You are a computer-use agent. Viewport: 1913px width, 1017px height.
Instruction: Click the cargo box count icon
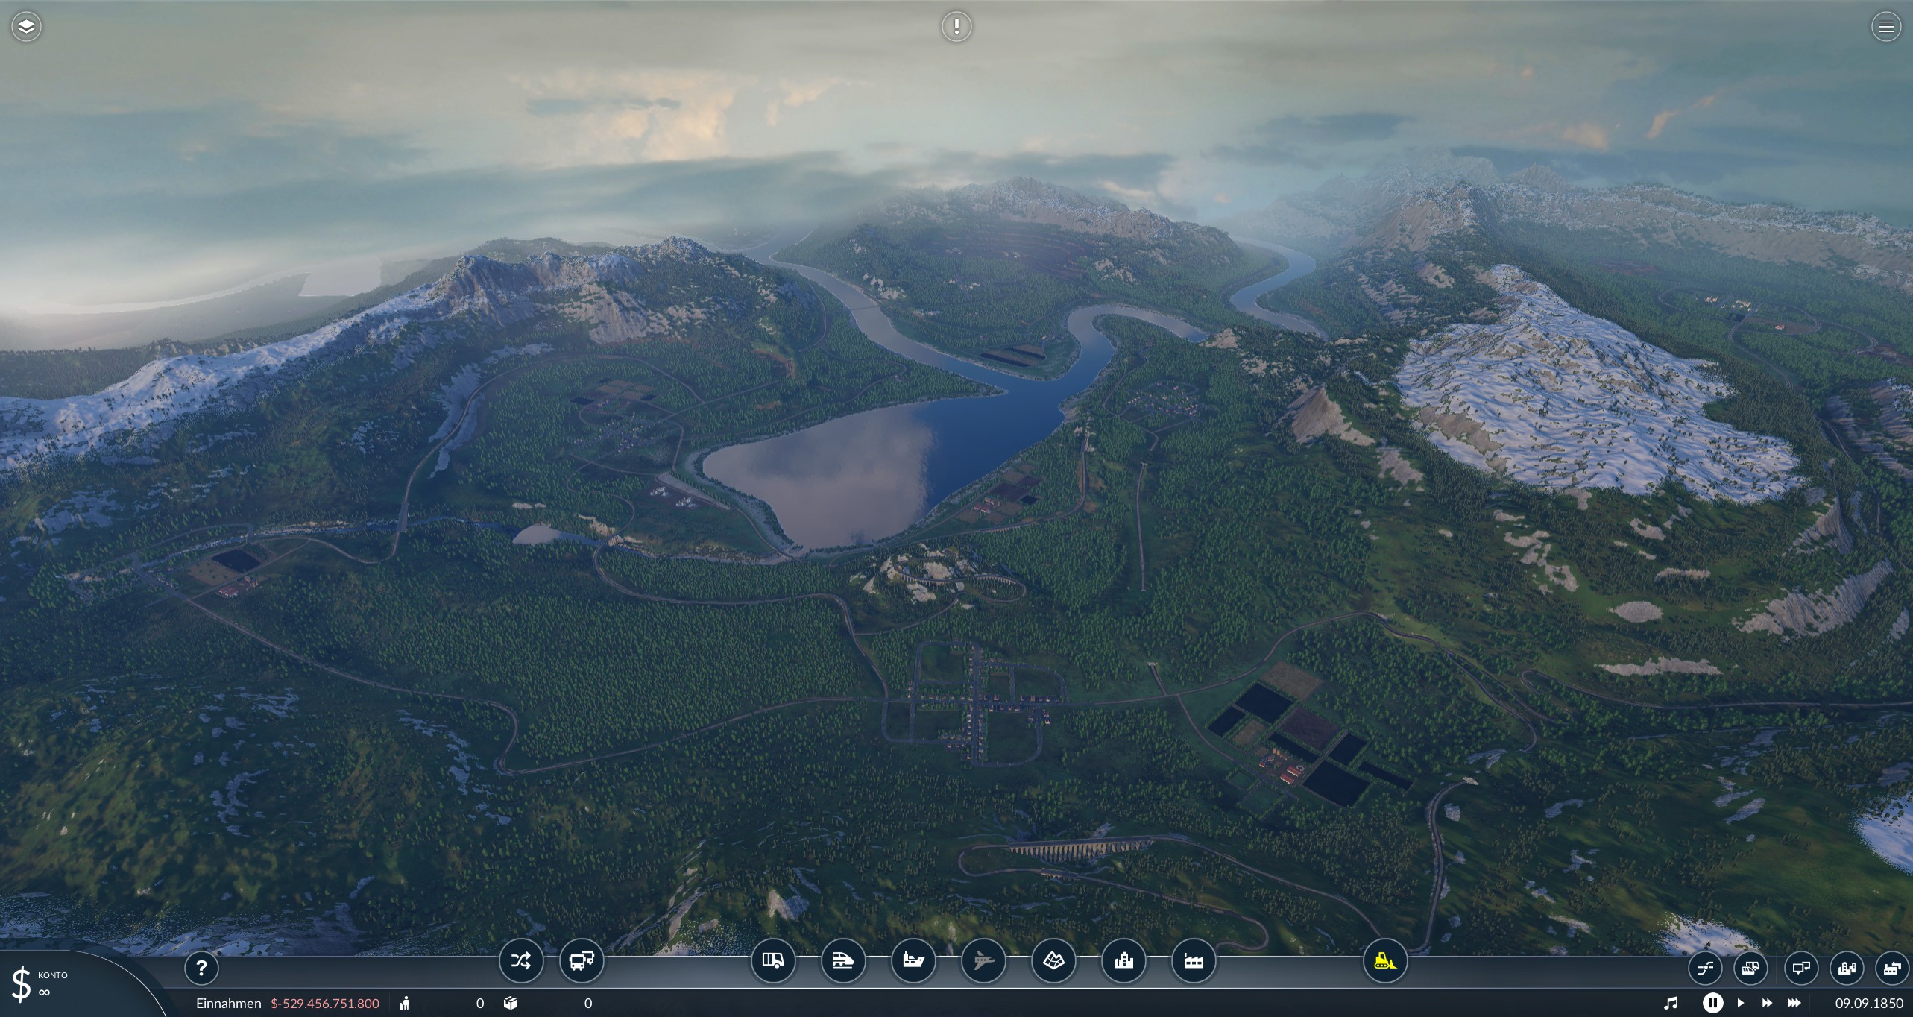tap(510, 1004)
